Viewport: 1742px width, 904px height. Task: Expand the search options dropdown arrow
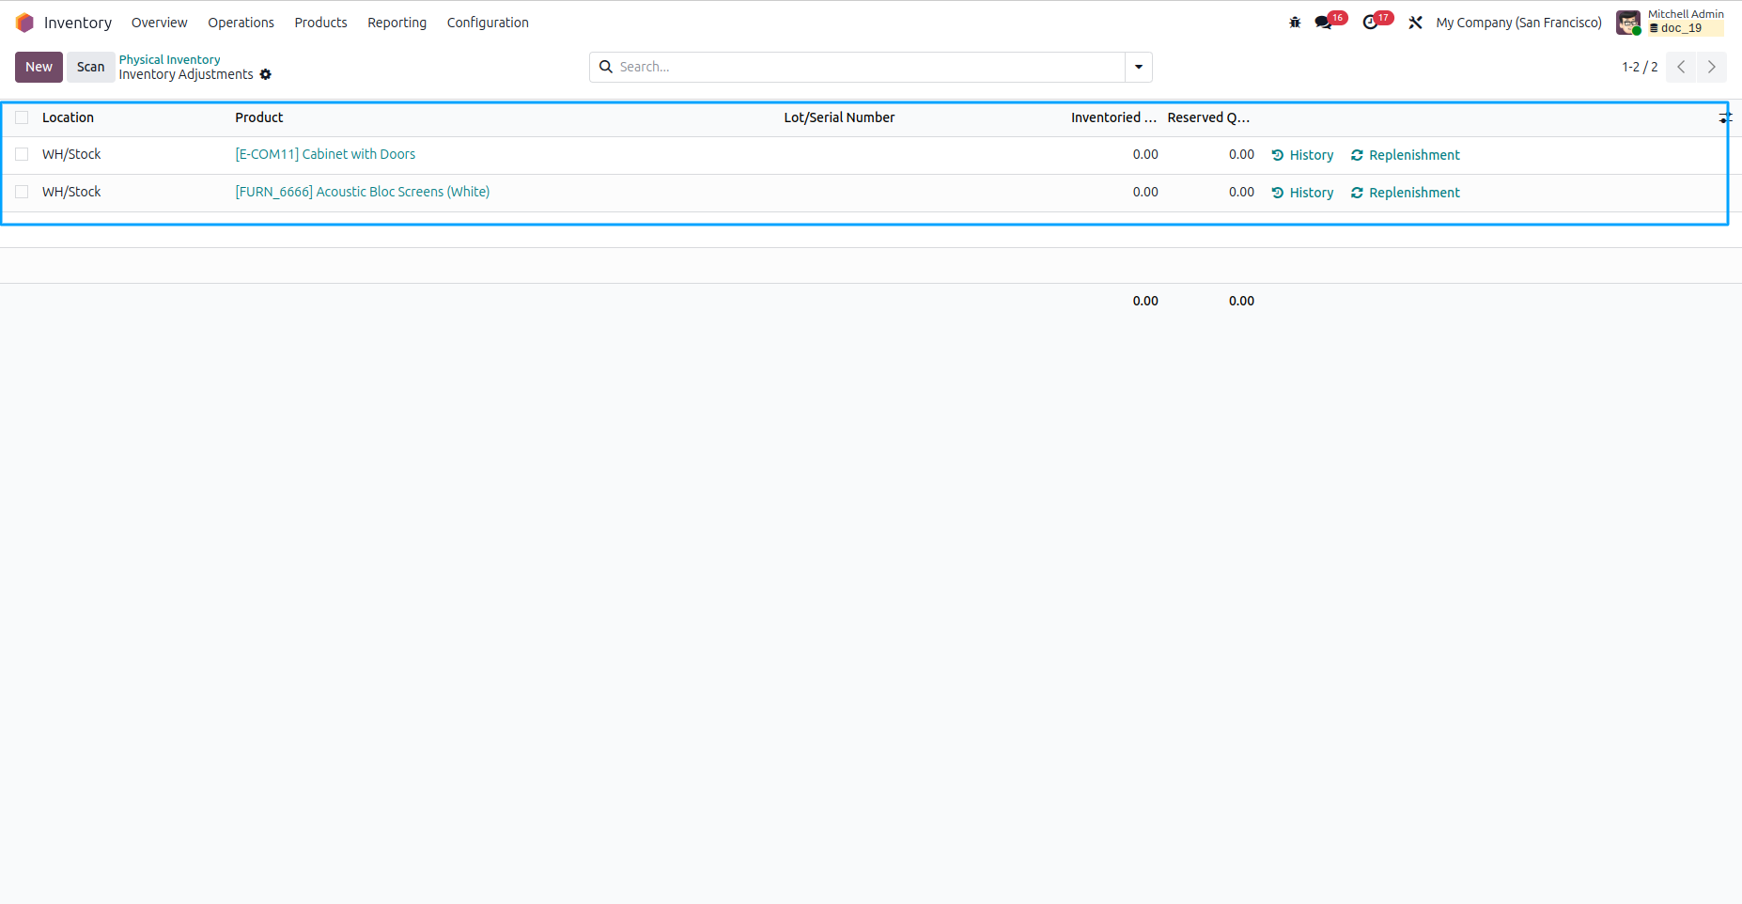(1139, 67)
